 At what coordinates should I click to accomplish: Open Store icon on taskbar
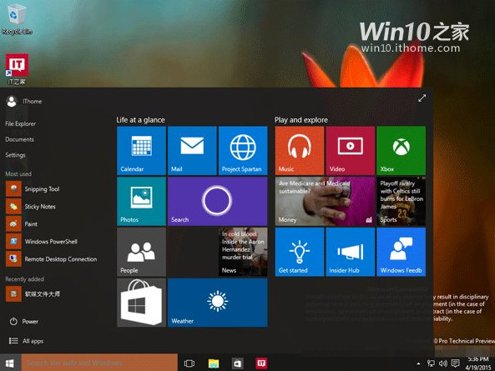click(237, 363)
